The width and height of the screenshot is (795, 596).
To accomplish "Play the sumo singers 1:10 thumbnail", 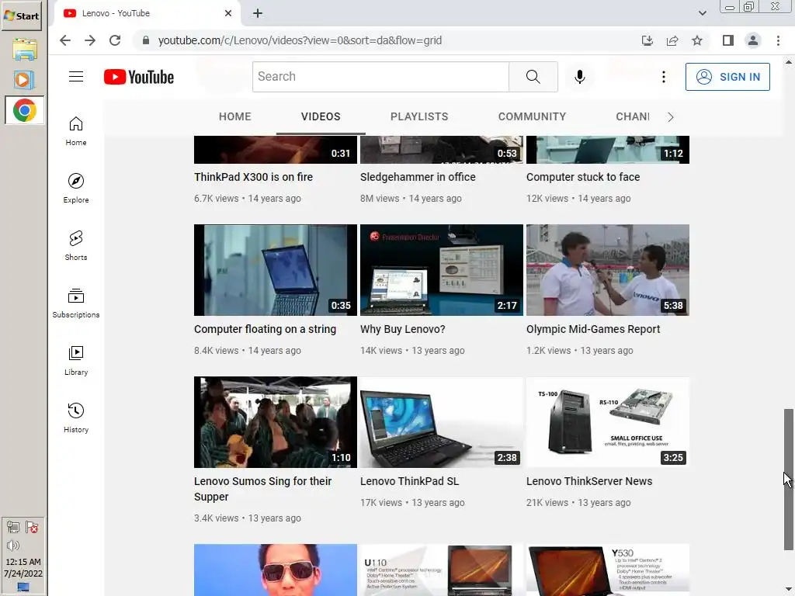I will pos(276,422).
